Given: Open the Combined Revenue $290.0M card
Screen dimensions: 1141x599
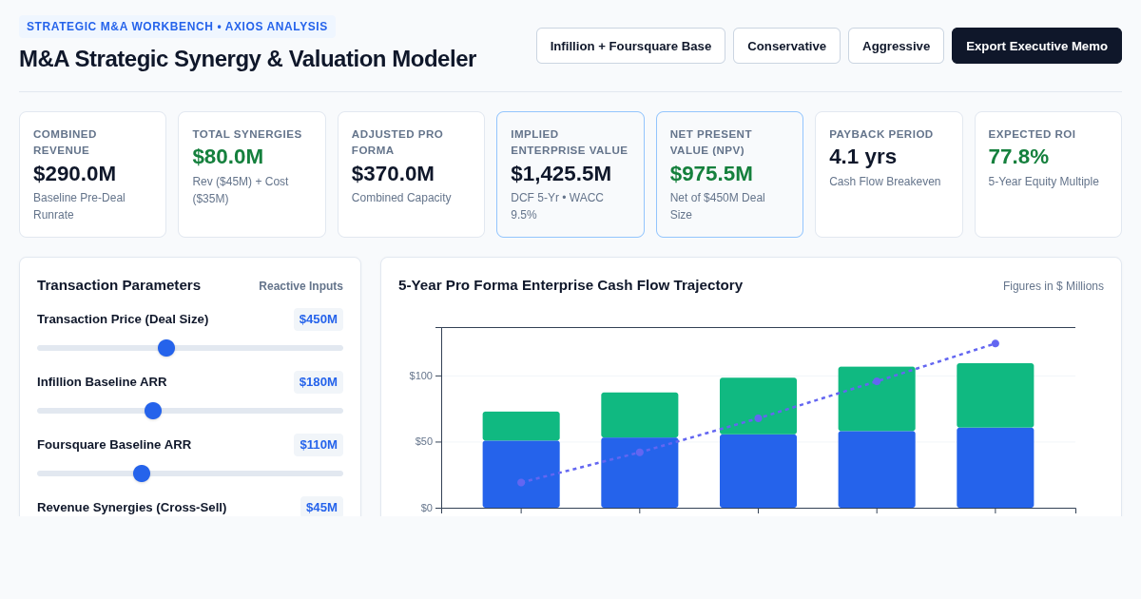Looking at the screenshot, I should [x=92, y=174].
